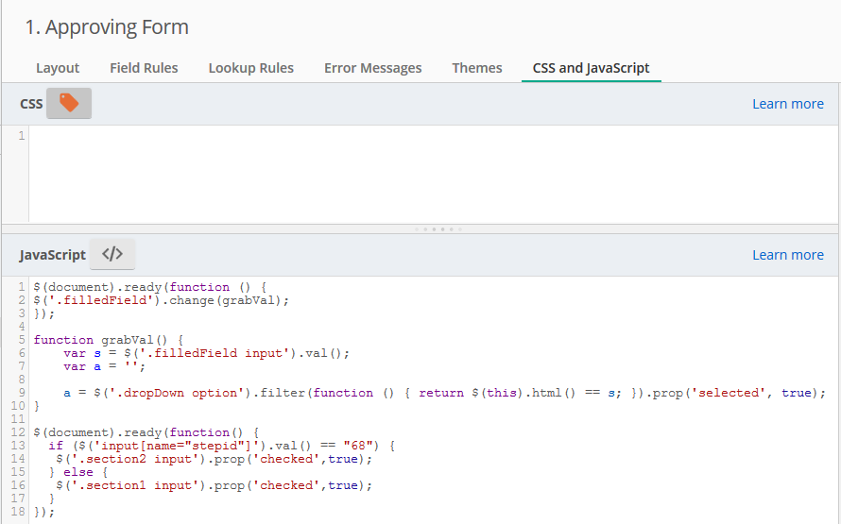This screenshot has height=524, width=841.
Task: Open Learn more link in CSS header
Action: tap(787, 104)
